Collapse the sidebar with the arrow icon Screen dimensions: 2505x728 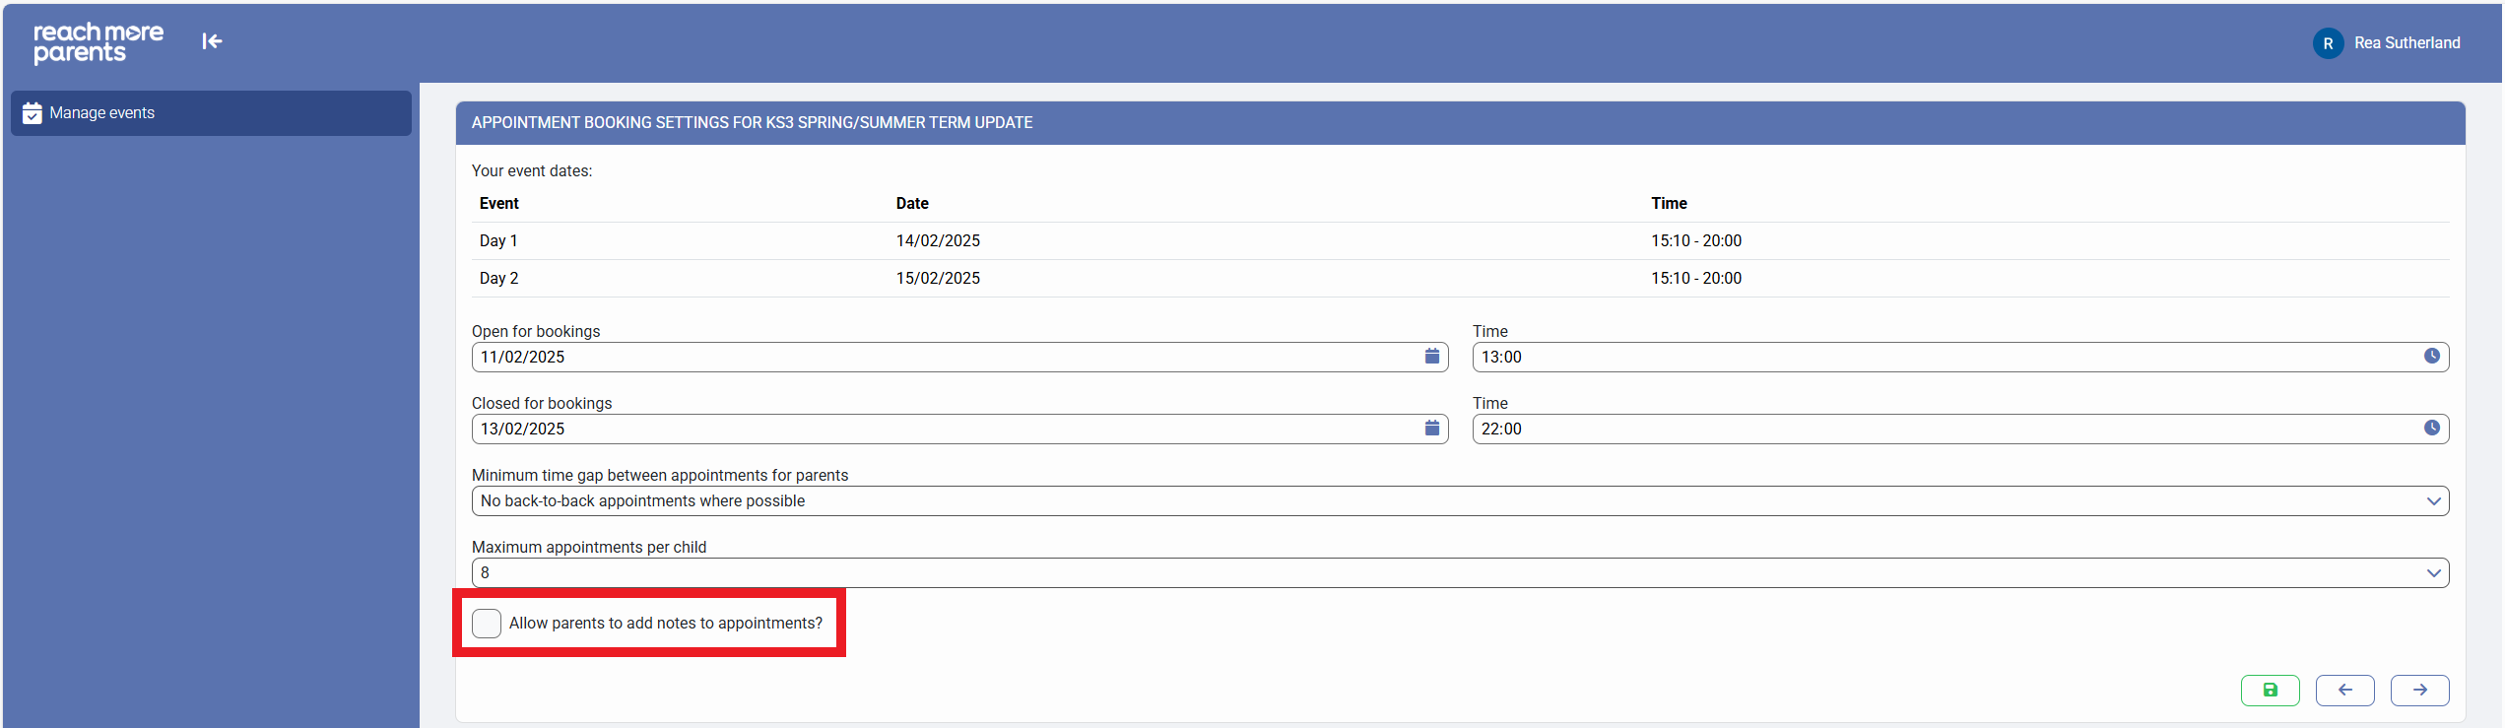pyautogui.click(x=212, y=41)
